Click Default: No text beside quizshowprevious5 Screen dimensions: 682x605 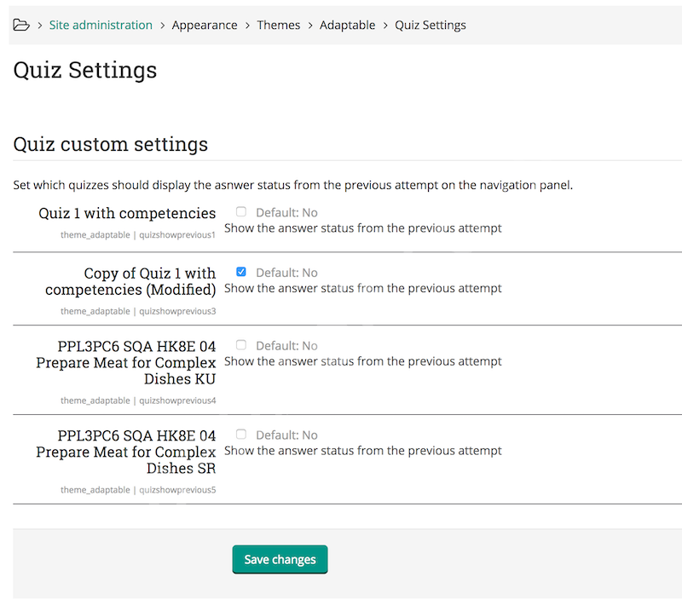point(286,435)
